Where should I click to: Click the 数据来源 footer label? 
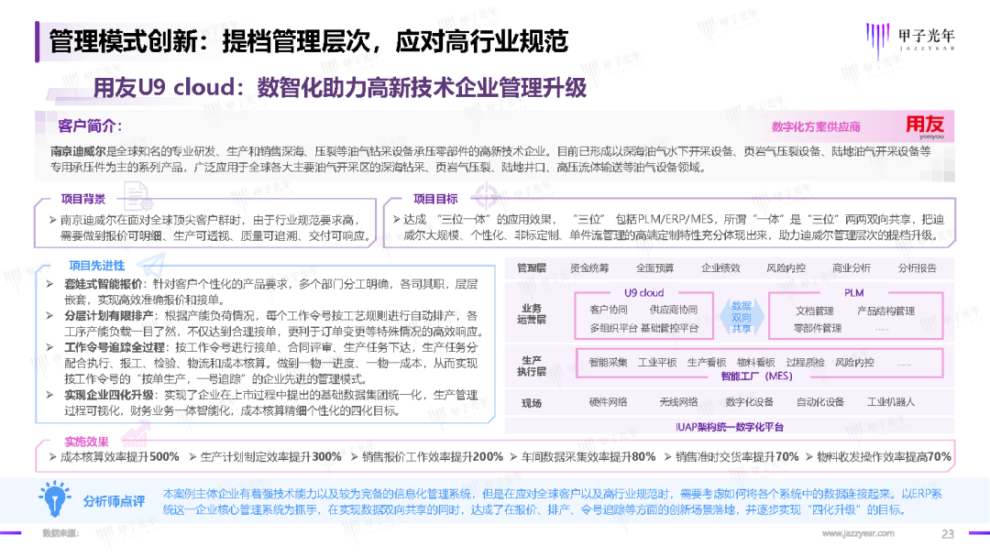click(x=60, y=534)
